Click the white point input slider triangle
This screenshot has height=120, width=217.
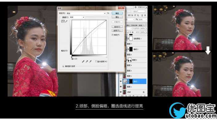(106, 57)
